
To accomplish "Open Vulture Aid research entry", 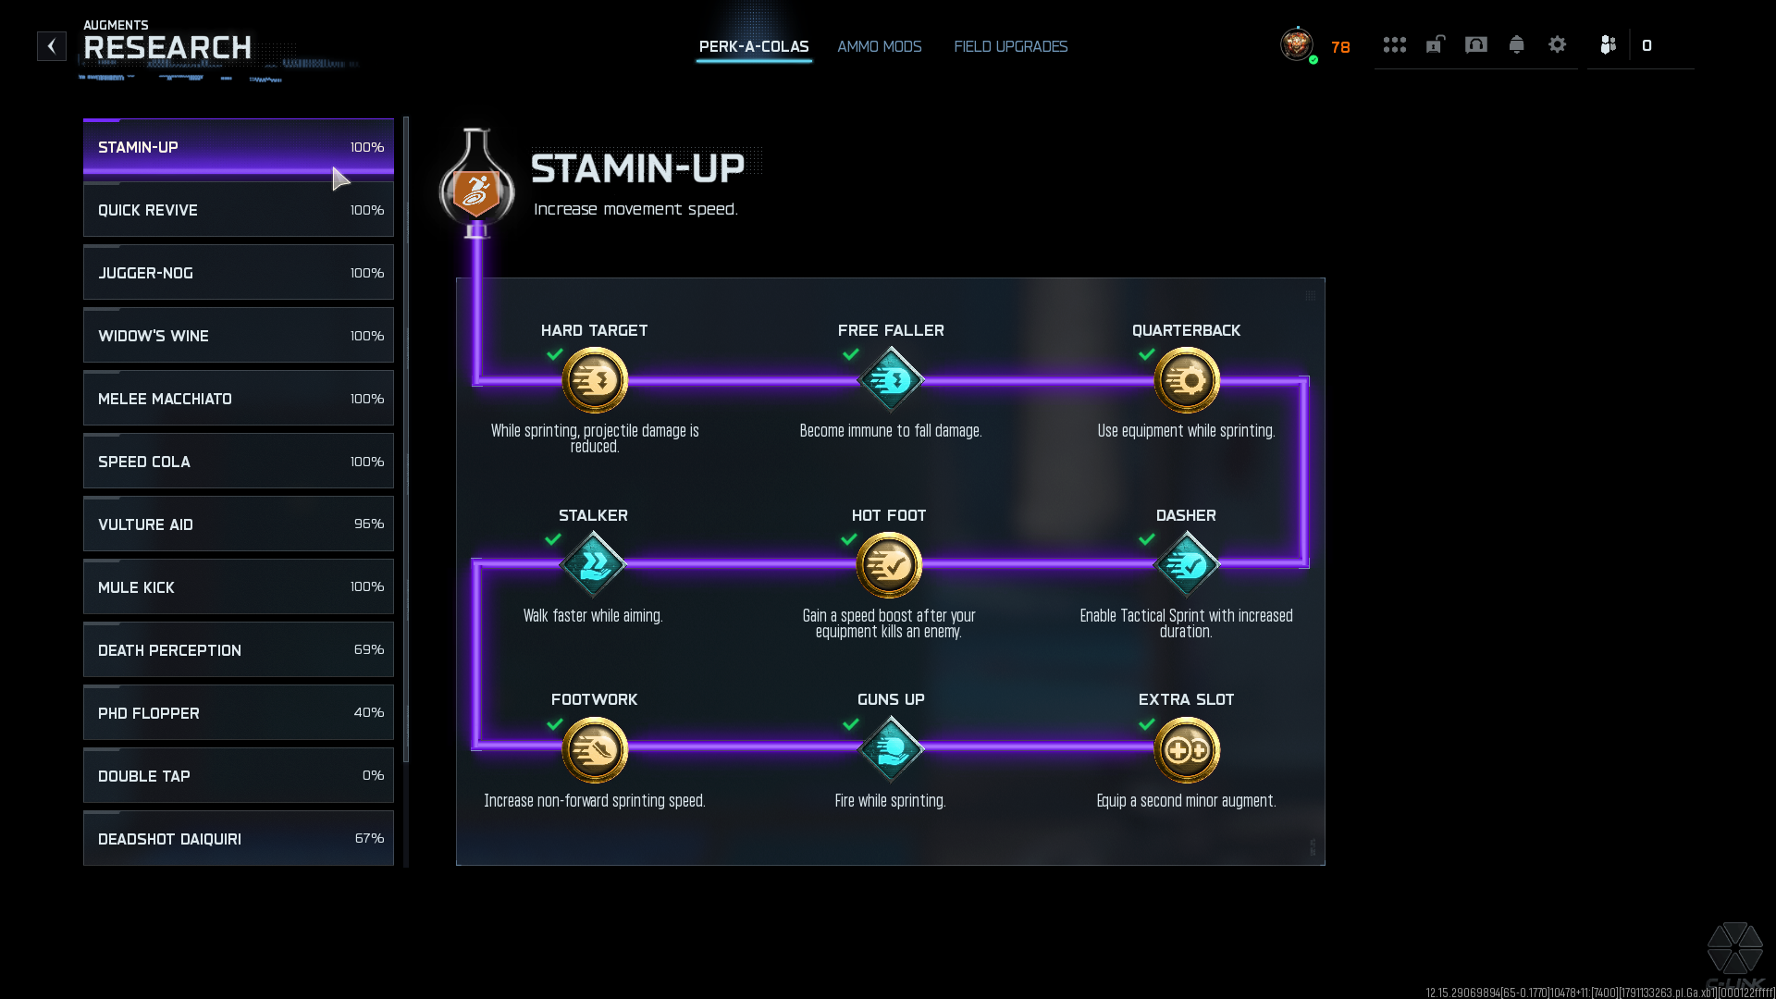I will pos(239,524).
